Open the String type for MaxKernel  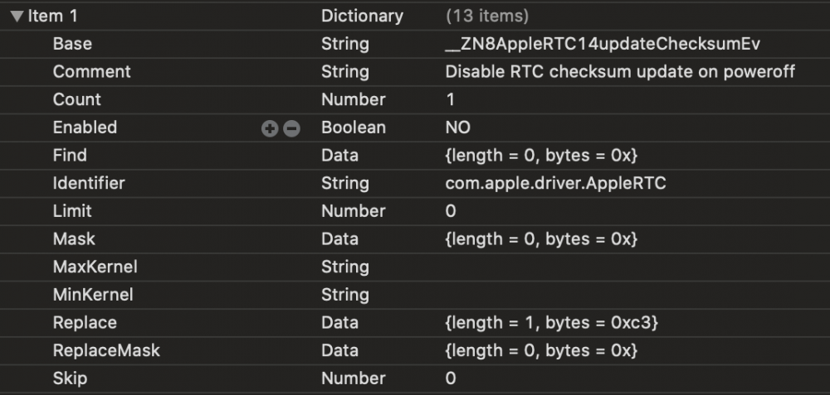click(345, 267)
